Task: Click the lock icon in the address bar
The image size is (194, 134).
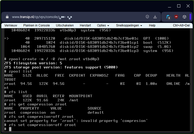Action: pyautogui.click(x=7, y=17)
